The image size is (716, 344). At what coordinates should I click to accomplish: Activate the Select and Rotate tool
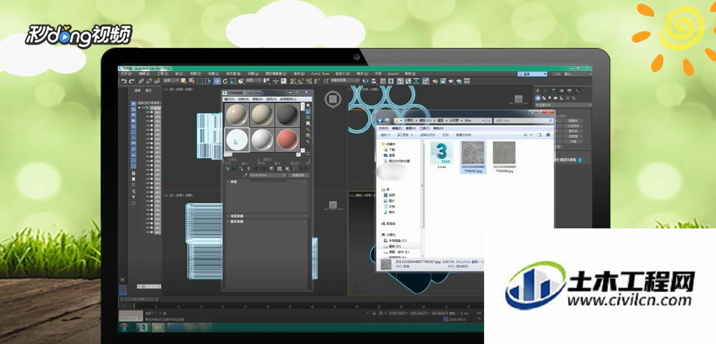[x=225, y=81]
